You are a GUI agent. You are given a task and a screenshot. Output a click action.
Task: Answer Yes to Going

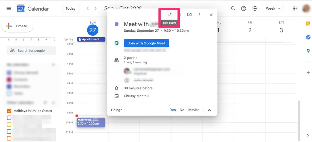[x=173, y=110]
